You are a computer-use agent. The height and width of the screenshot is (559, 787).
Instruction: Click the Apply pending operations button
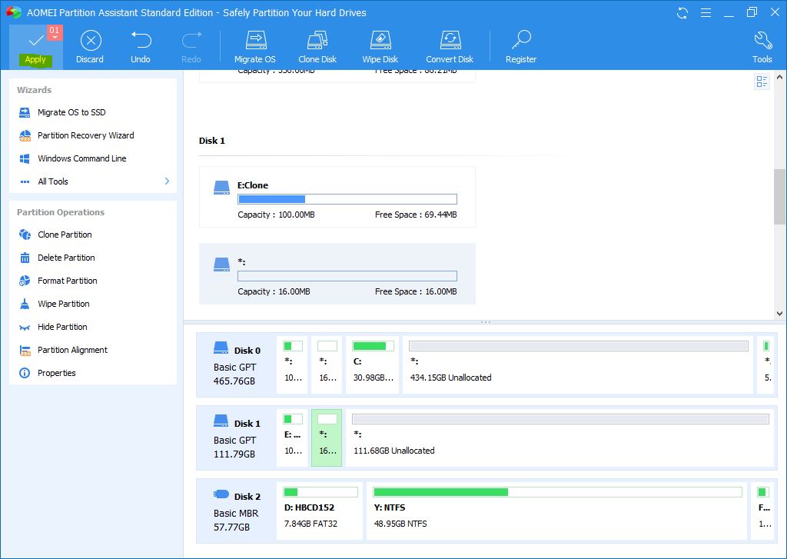coord(35,47)
